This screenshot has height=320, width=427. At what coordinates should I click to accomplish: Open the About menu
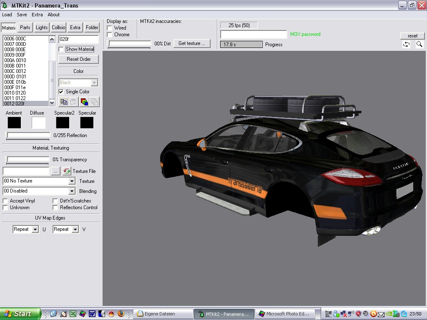pos(54,15)
